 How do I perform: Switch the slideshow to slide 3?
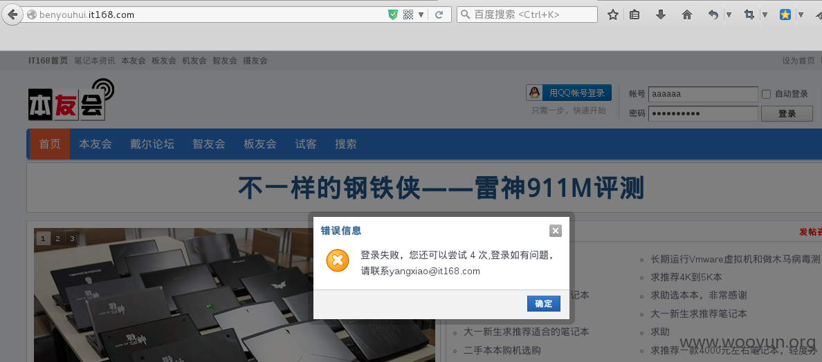point(73,238)
